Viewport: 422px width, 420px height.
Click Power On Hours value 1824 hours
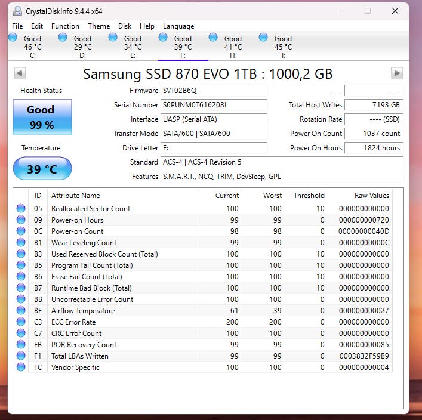pyautogui.click(x=374, y=148)
